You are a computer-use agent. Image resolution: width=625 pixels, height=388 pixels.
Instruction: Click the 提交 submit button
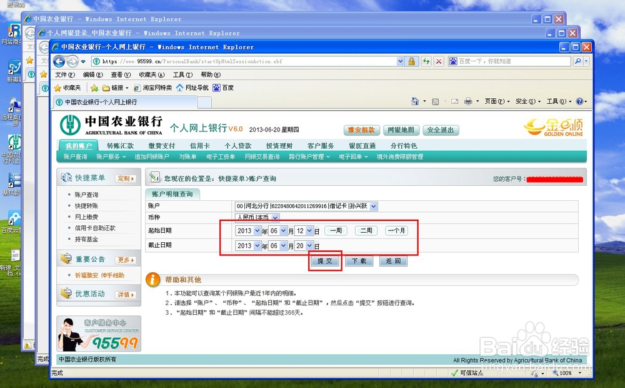(325, 261)
